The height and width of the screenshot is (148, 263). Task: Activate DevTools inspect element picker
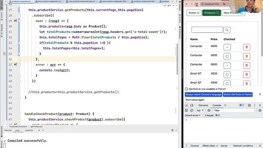tap(186, 105)
